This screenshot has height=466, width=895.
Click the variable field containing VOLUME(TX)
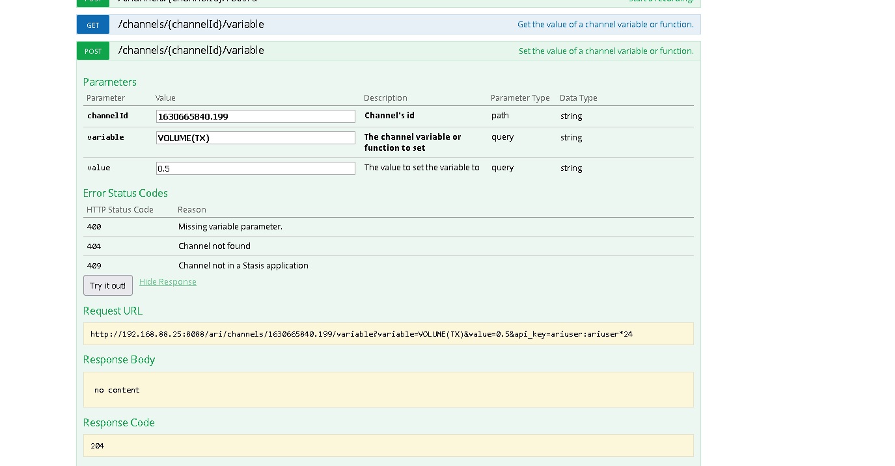(255, 138)
